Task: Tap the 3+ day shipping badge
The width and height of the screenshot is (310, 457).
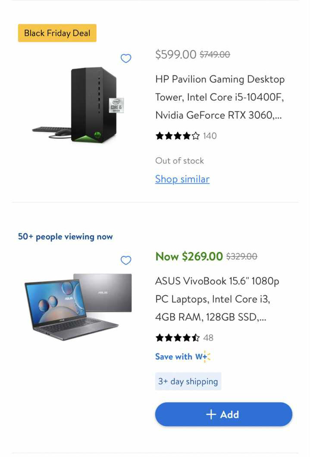Action: point(188,381)
